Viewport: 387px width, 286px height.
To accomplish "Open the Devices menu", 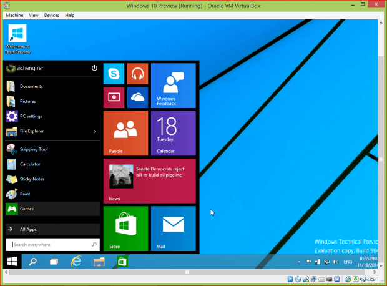I will pyautogui.click(x=52, y=16).
